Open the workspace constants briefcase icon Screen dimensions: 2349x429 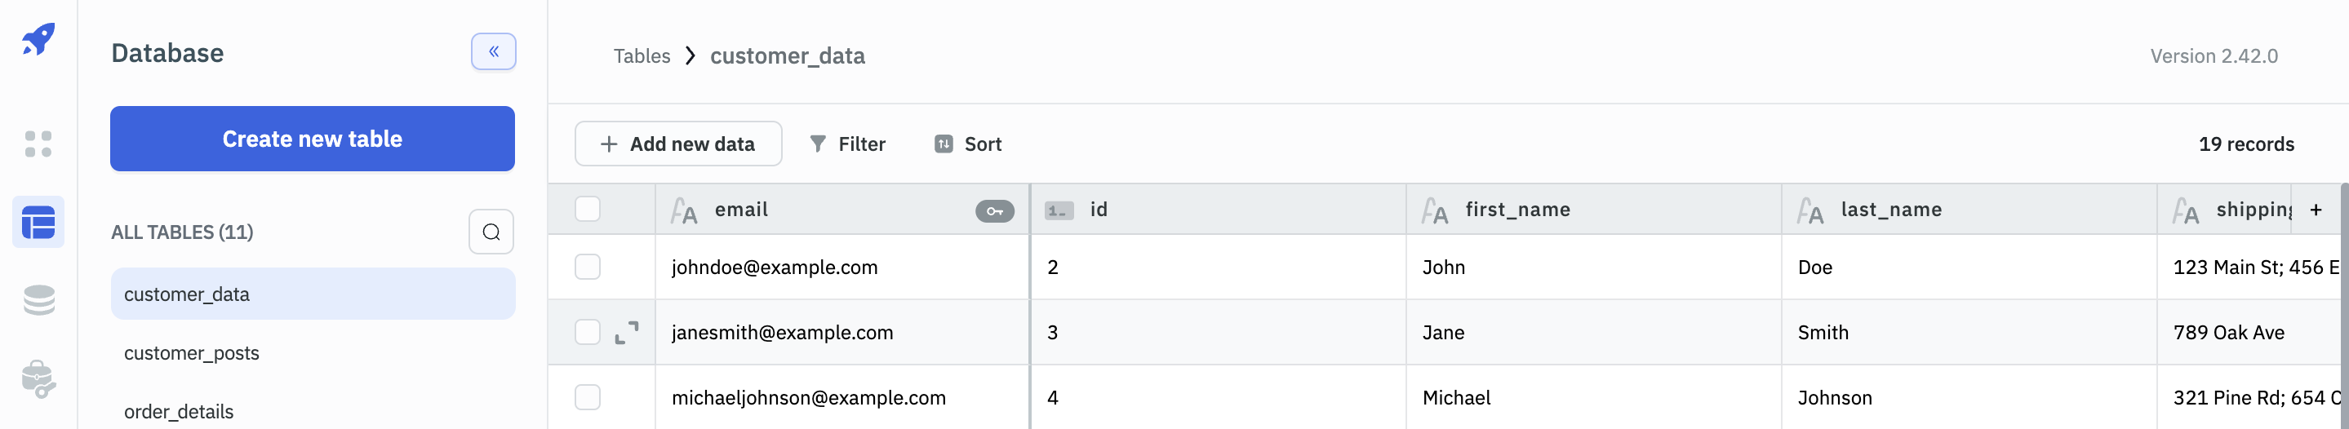pyautogui.click(x=38, y=379)
